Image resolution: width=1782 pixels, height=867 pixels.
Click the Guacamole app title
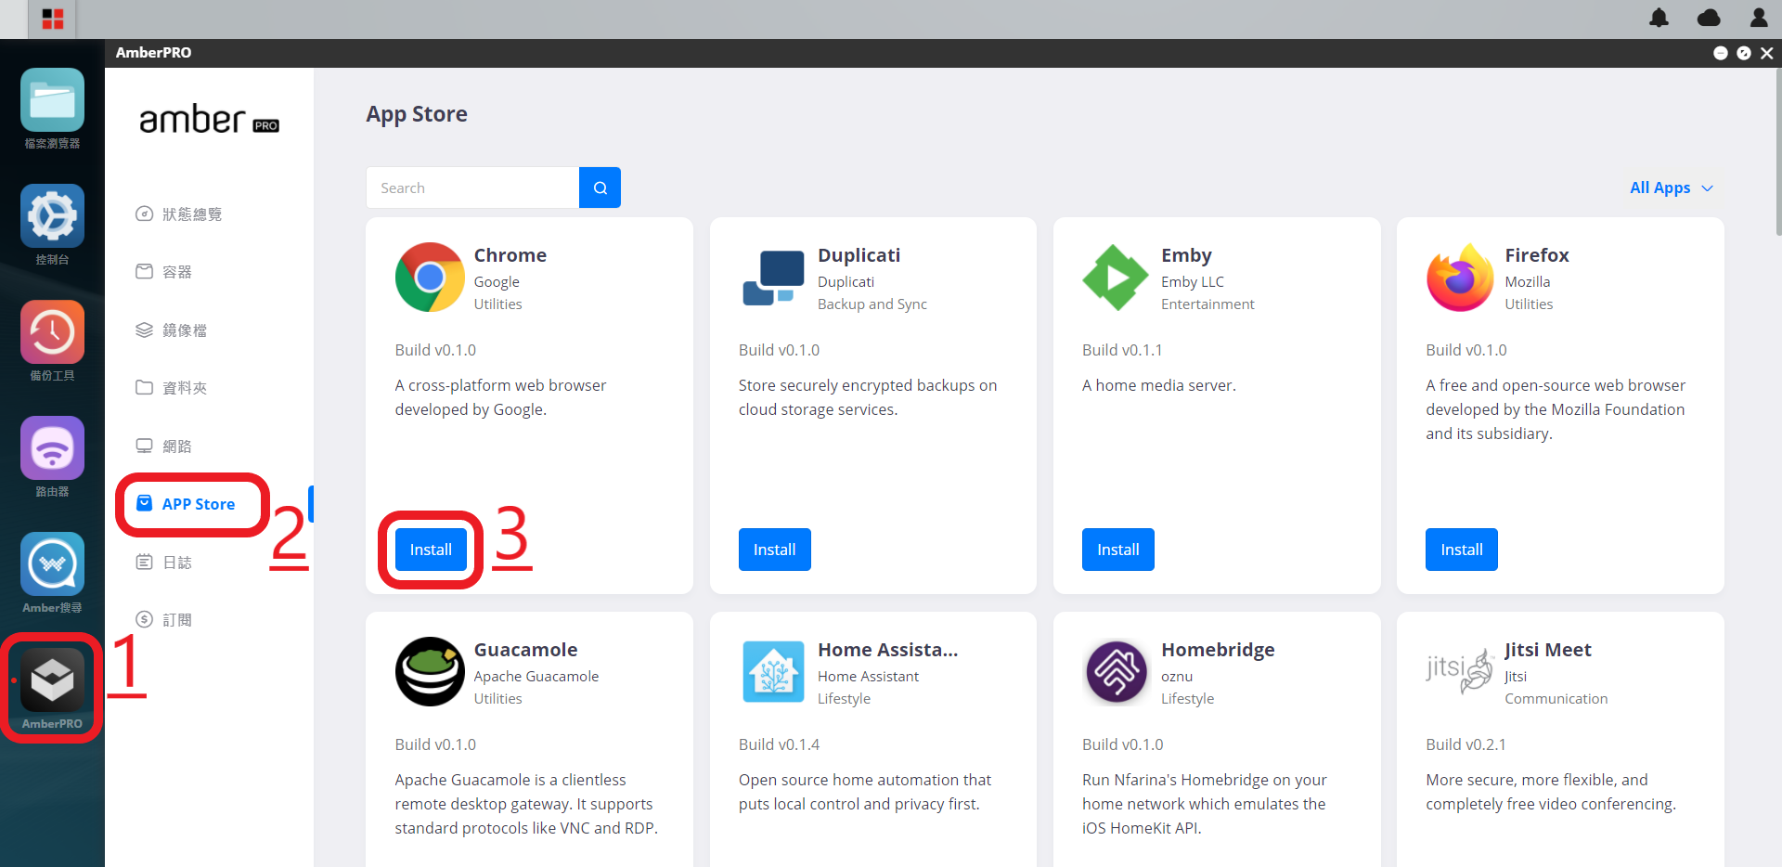point(525,650)
